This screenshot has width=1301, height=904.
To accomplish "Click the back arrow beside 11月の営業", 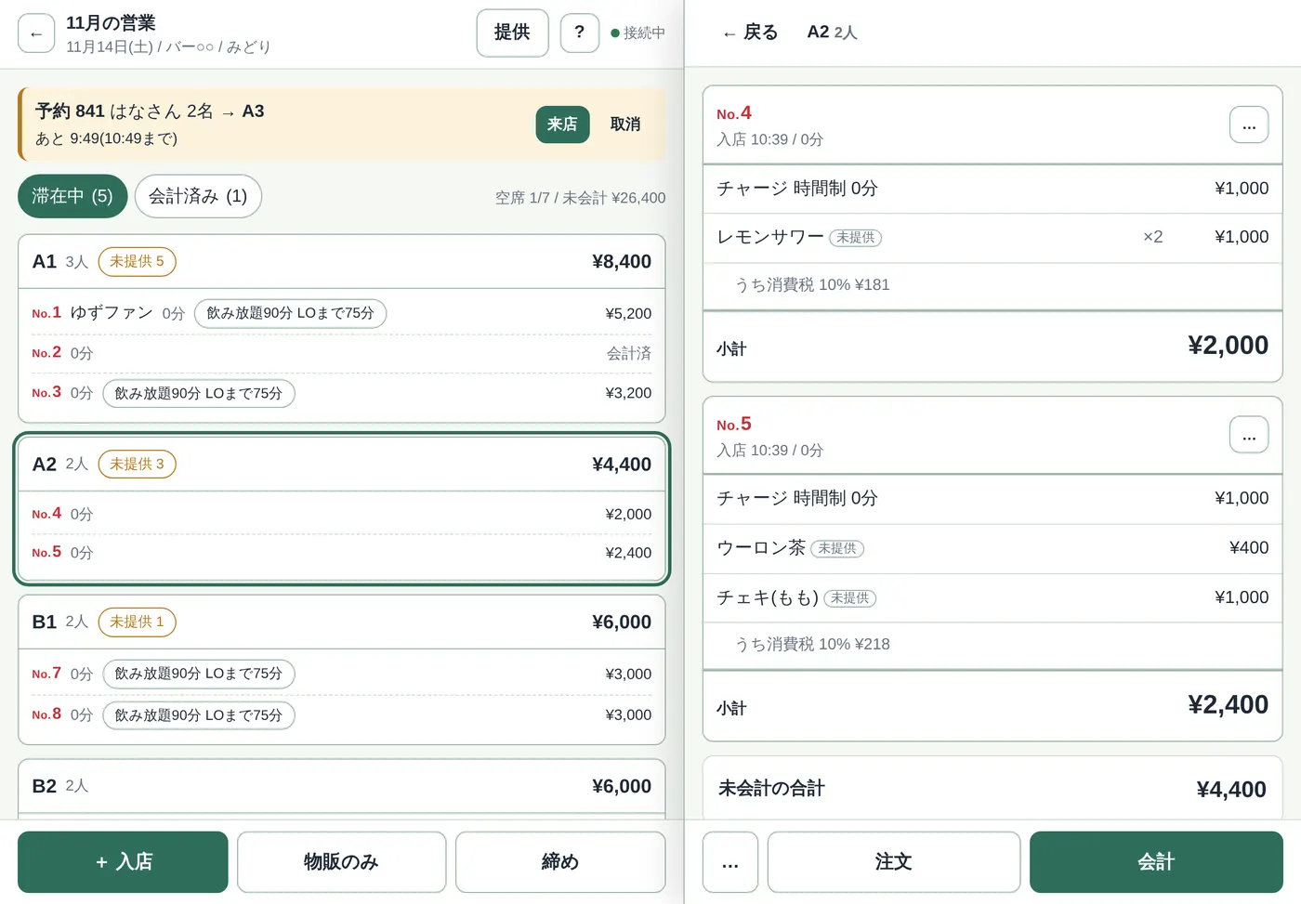I will 36,33.
